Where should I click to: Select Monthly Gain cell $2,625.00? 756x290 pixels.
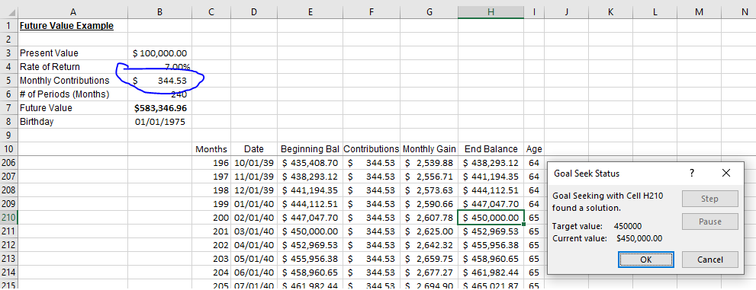[429, 231]
